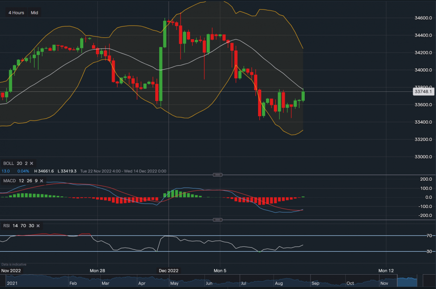The image size is (436, 289).
Task: Jump to Feb in the navigator timeline
Action: (73, 283)
